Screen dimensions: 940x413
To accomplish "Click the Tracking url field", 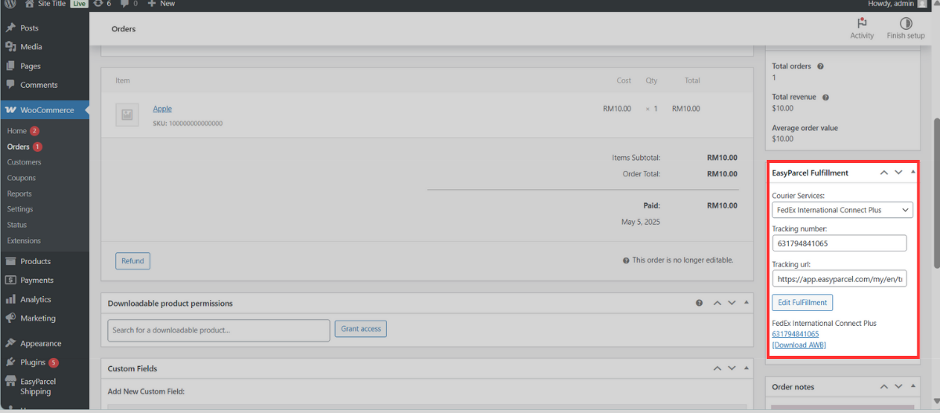I will tap(839, 278).
